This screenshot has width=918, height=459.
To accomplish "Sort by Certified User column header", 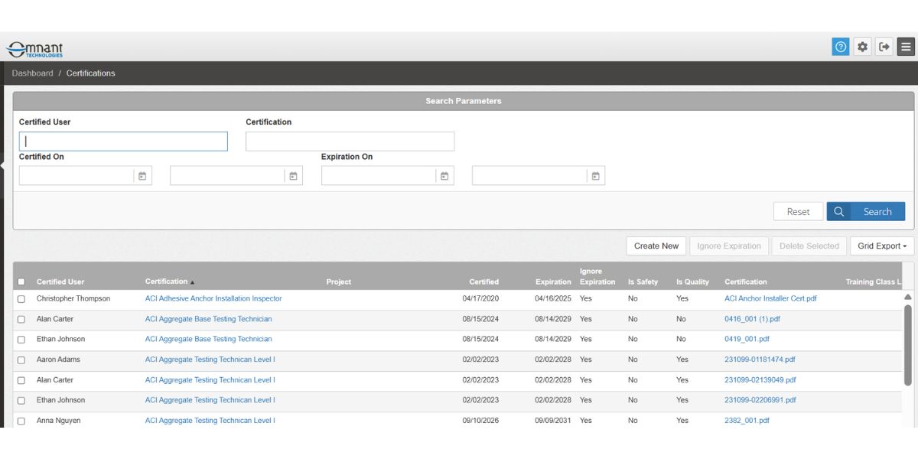I will tap(60, 282).
